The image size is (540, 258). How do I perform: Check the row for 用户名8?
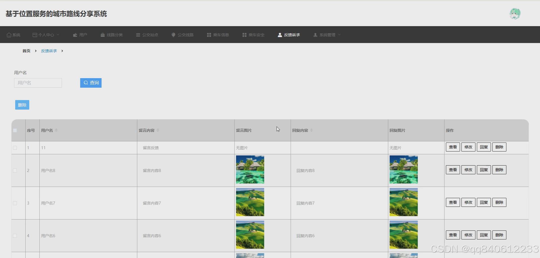pos(15,171)
